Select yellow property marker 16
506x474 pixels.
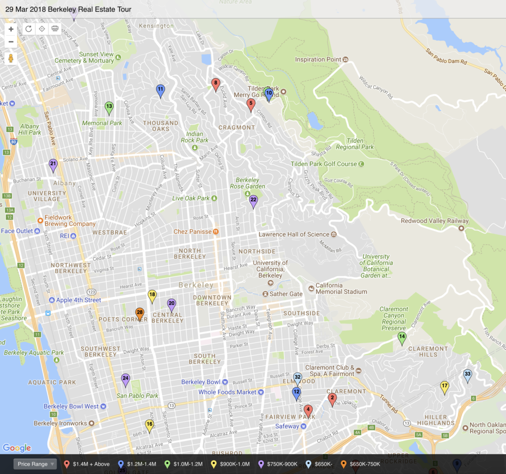coord(149,426)
